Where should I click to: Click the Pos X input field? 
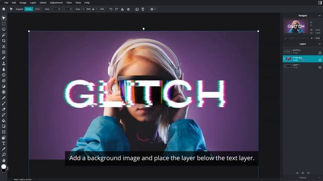tap(56, 9)
